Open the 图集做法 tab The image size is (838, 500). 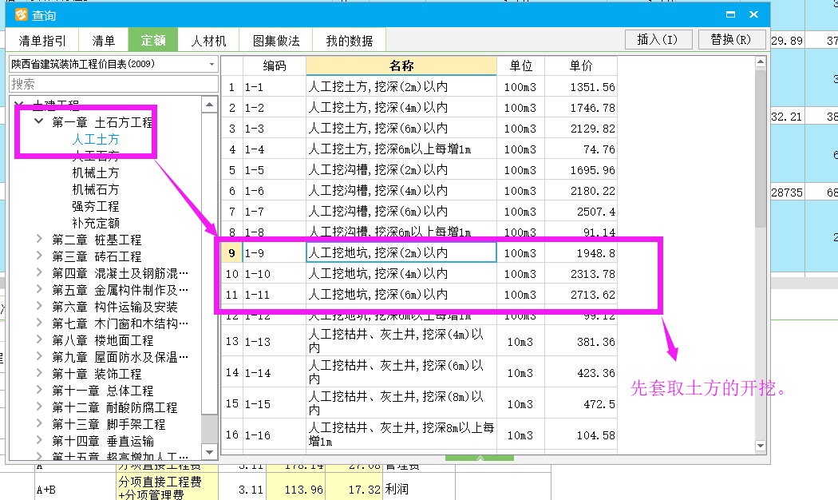[276, 41]
